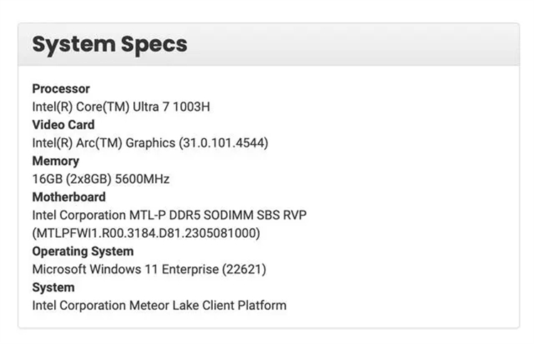Click the Intel Corporation text under System

[79, 306]
